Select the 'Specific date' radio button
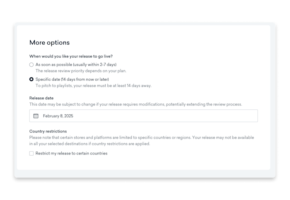 pos(31,80)
